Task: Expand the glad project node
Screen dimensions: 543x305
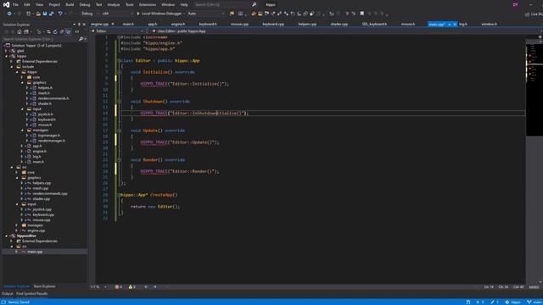Action: click(x=6, y=51)
